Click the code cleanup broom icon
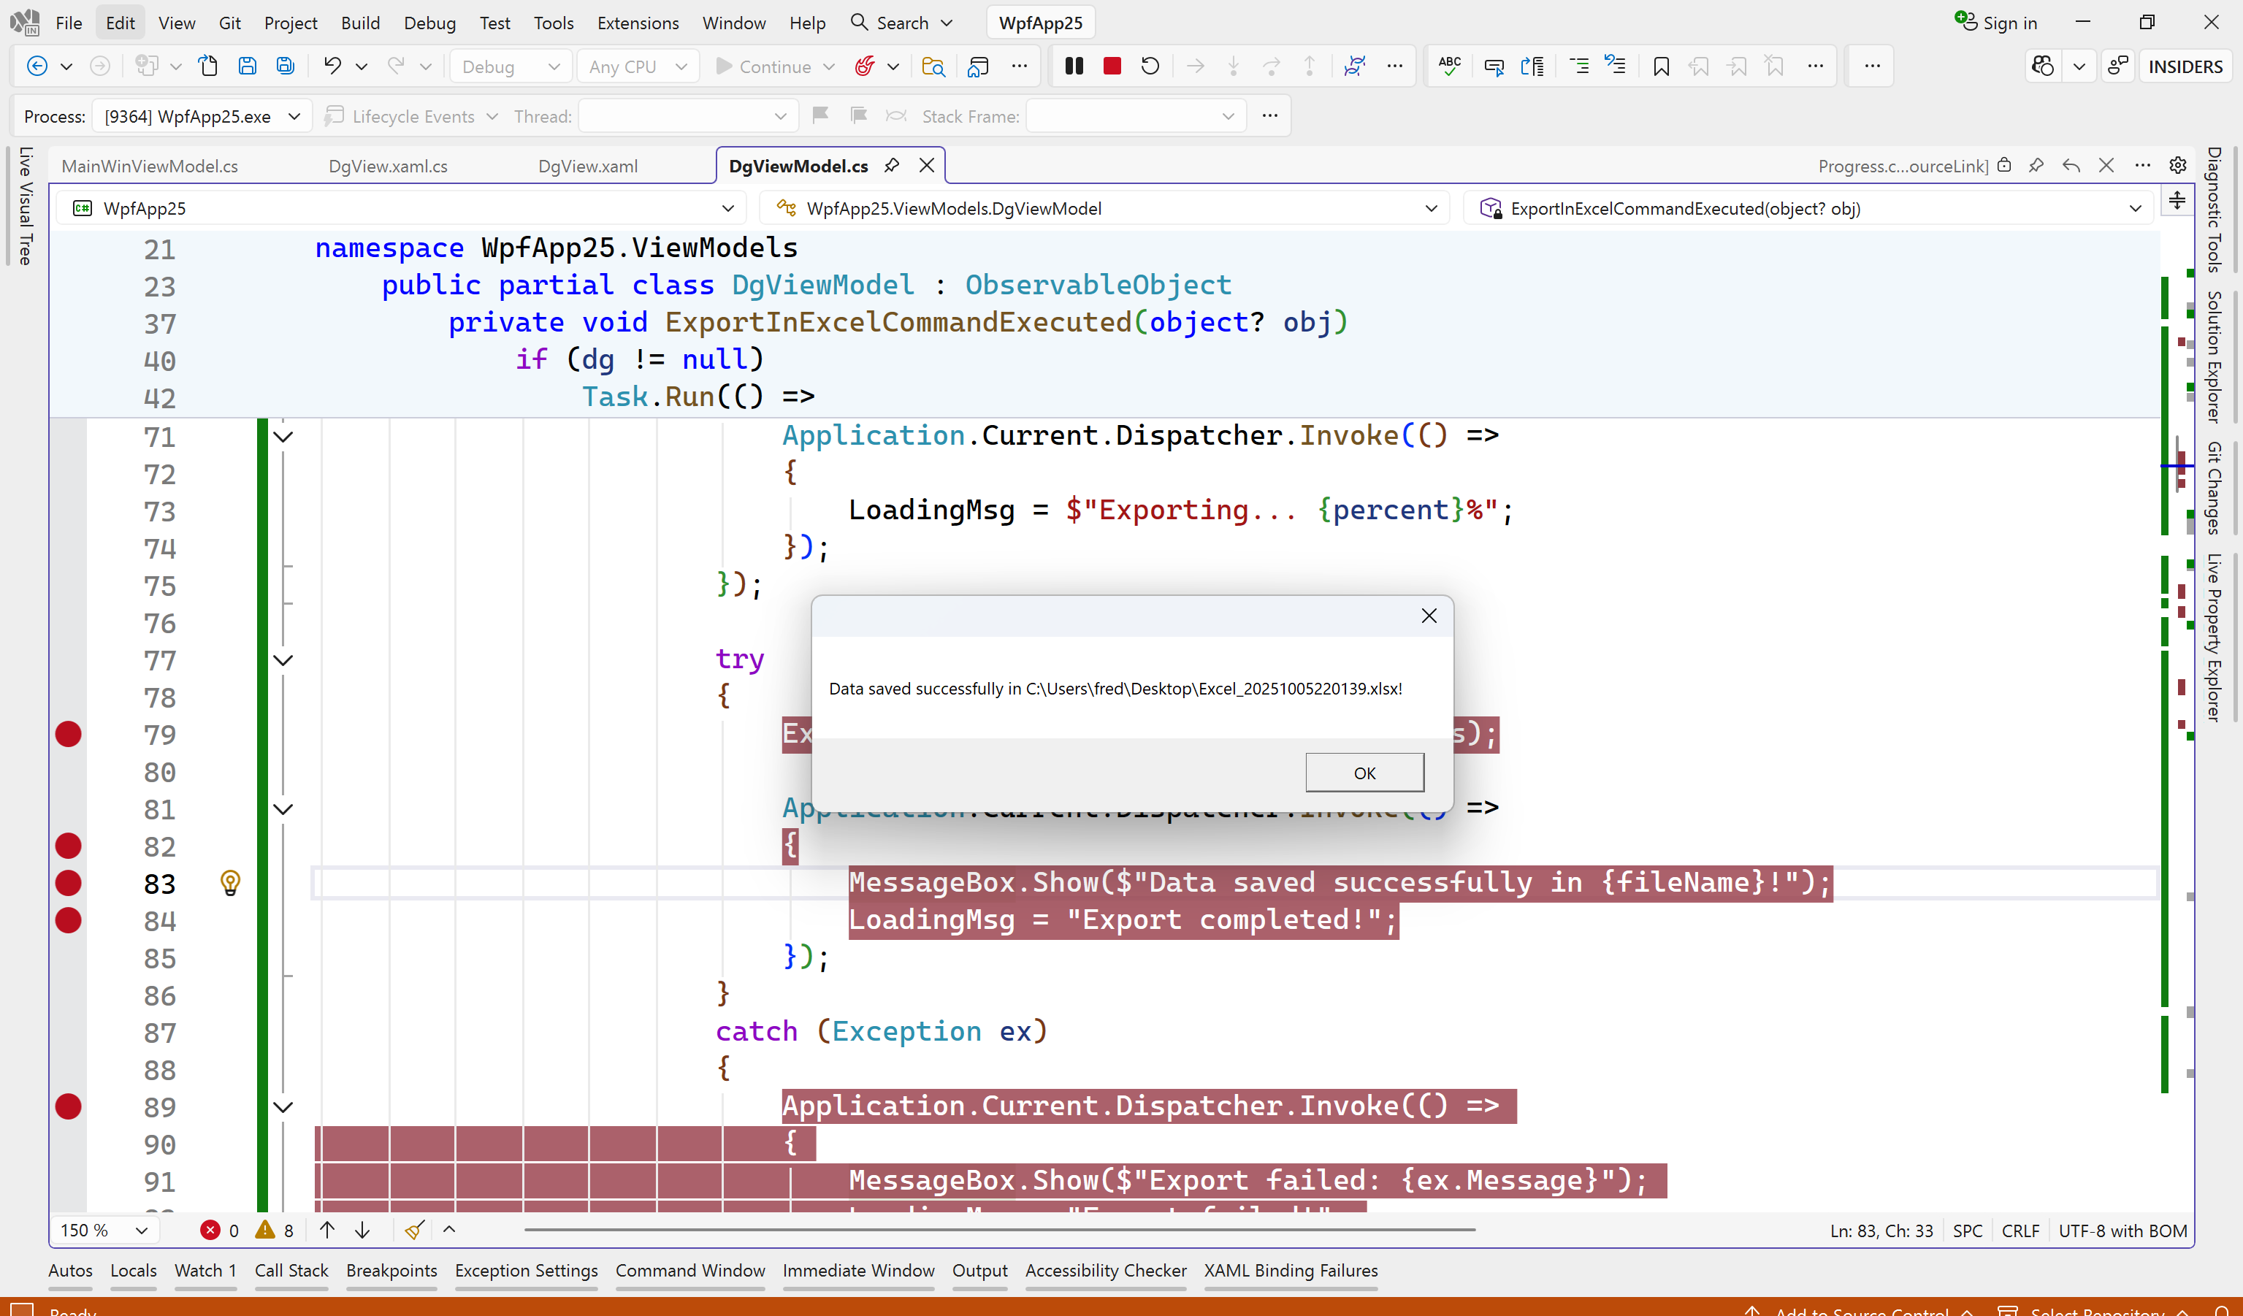 pyautogui.click(x=414, y=1230)
